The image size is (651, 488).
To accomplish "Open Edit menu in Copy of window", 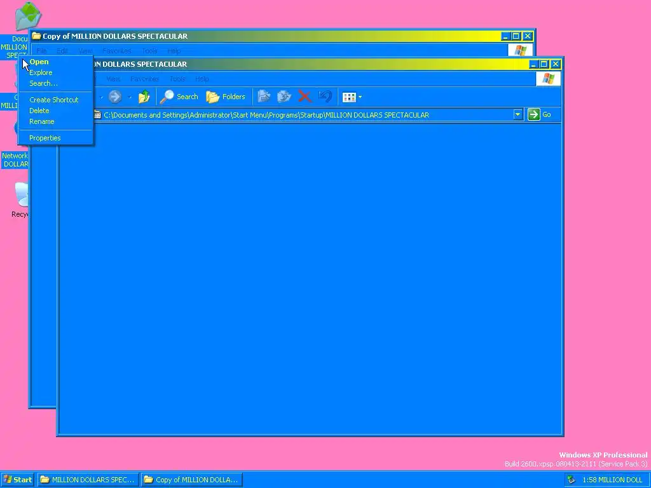I will tap(62, 51).
